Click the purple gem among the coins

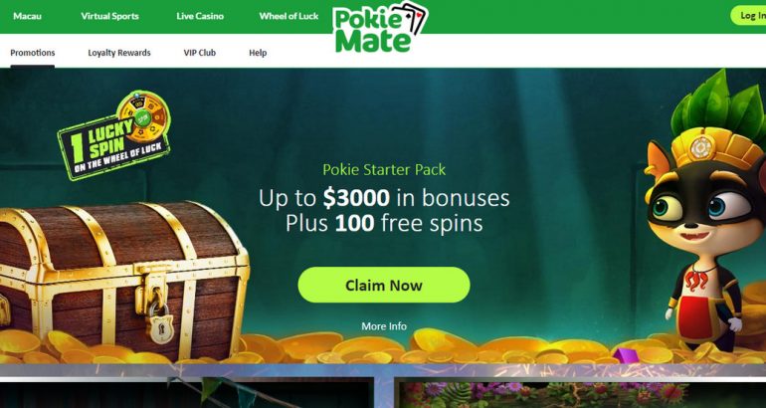click(623, 354)
